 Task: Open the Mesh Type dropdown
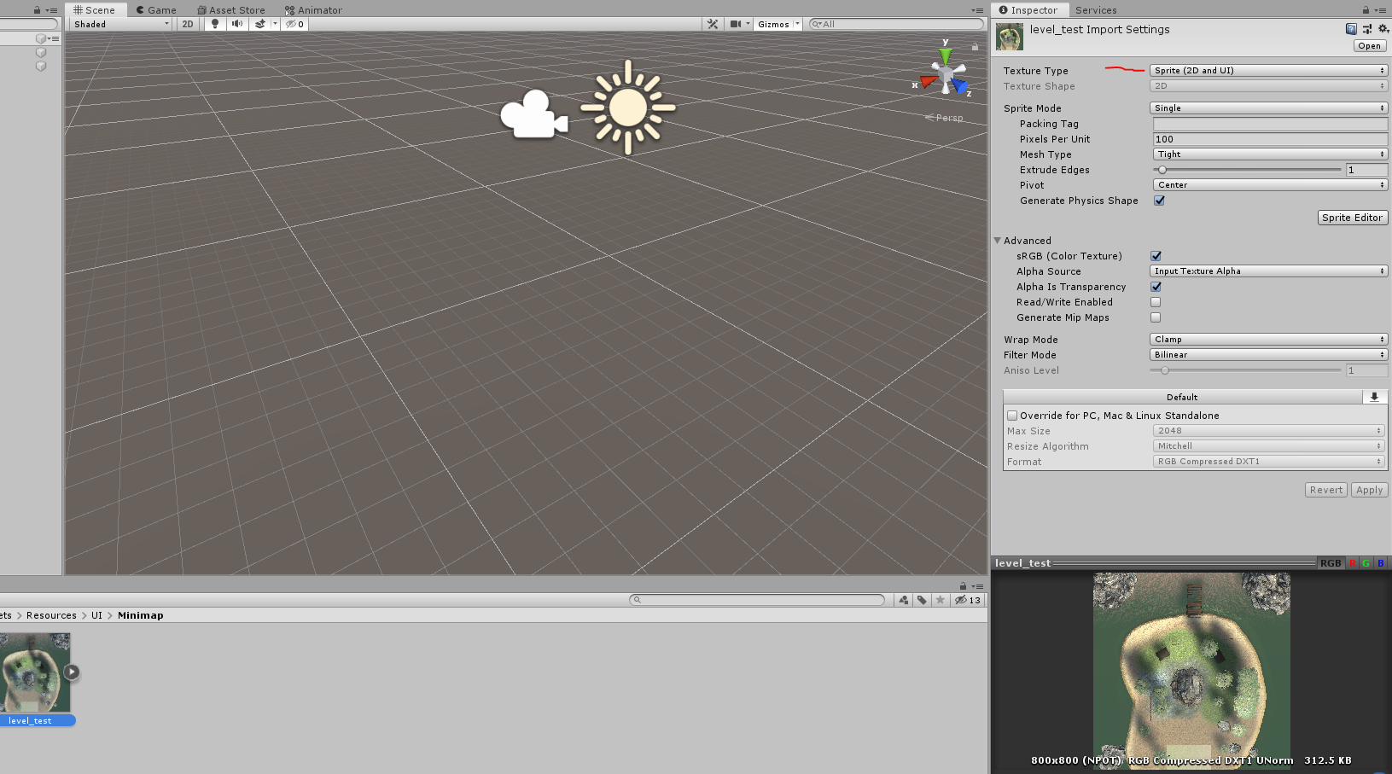(1271, 154)
